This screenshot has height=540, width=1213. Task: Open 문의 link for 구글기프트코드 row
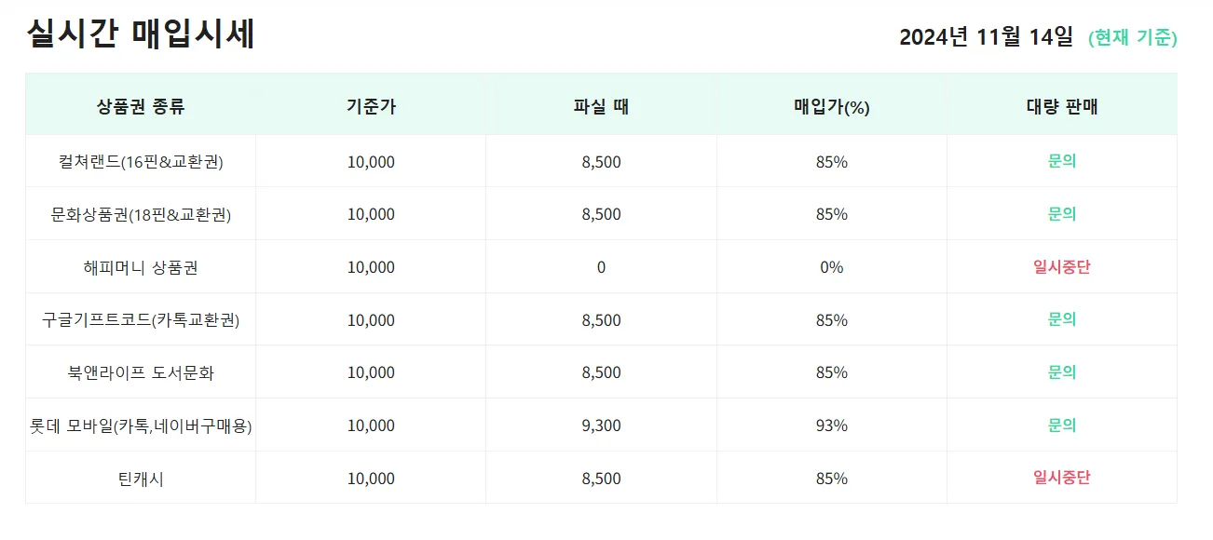[1062, 319]
